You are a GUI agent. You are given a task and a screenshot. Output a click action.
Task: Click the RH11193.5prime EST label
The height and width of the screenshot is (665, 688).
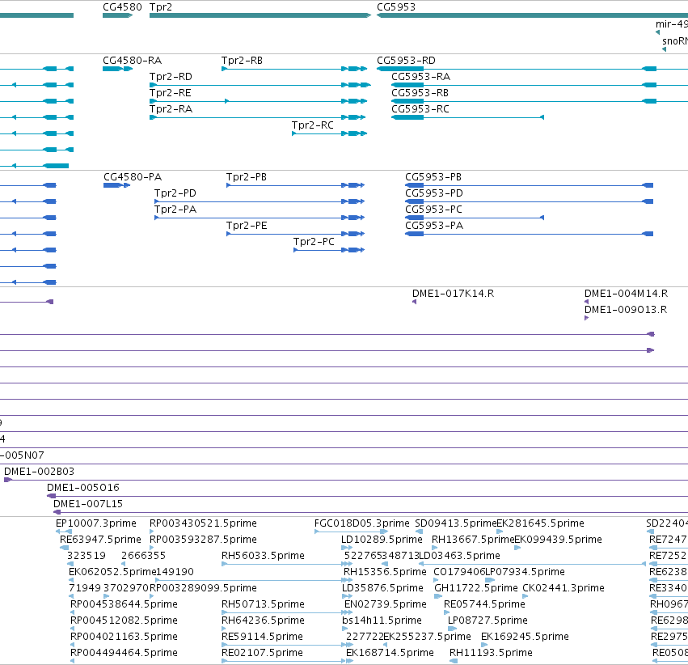pyautogui.click(x=491, y=654)
